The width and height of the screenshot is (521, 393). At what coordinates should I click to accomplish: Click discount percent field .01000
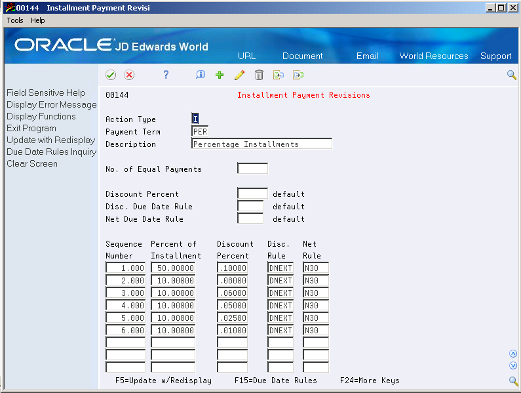pos(233,331)
